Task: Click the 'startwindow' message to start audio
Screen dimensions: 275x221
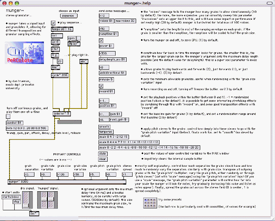Action: 11,197
